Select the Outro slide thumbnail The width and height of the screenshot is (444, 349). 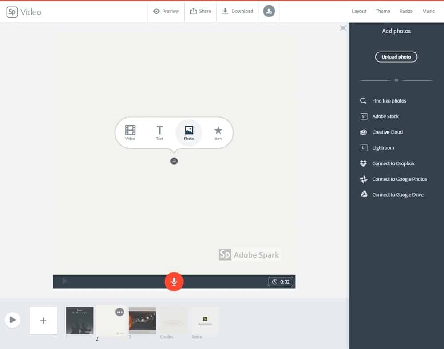[205, 321]
